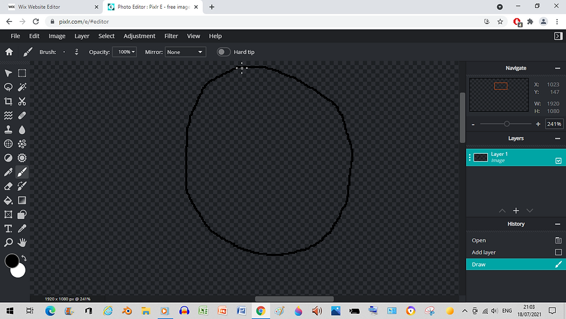Collapse the Navigate panel
The width and height of the screenshot is (566, 319).
tap(557, 68)
